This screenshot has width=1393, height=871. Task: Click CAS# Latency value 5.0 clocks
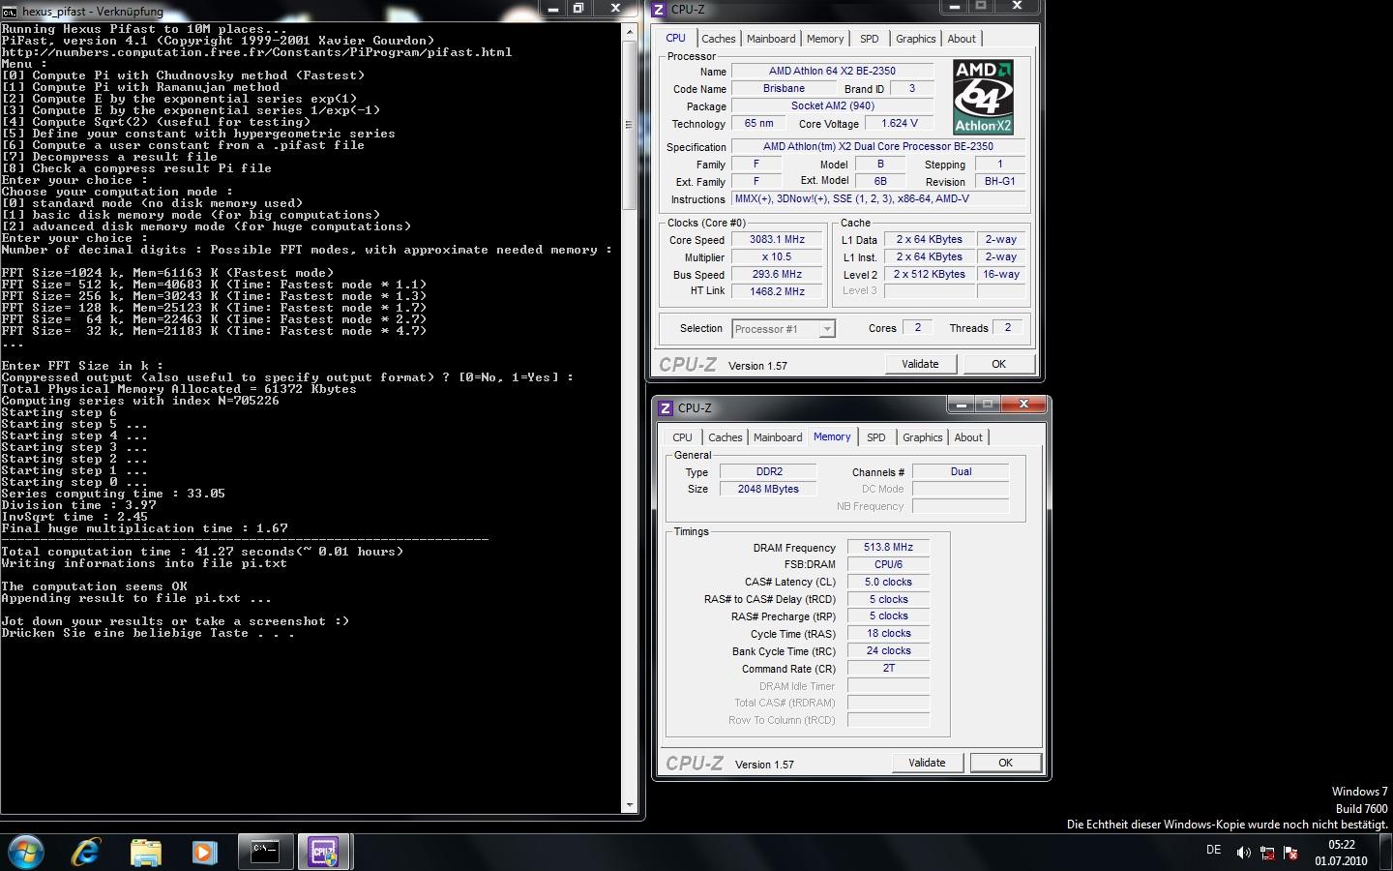(888, 582)
